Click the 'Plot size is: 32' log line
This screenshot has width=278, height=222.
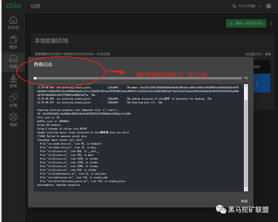(48, 117)
